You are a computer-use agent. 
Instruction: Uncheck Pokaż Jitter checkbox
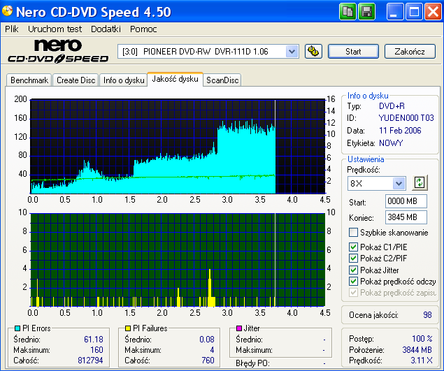(x=353, y=270)
